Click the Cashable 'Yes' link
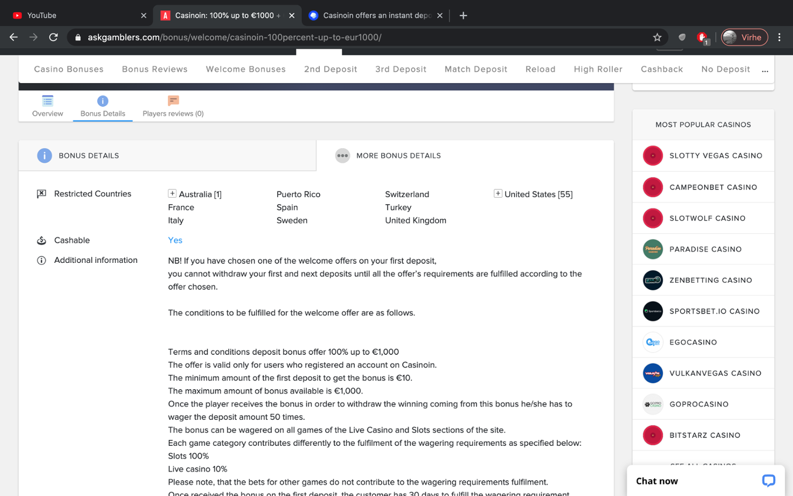The image size is (793, 496). [175, 240]
